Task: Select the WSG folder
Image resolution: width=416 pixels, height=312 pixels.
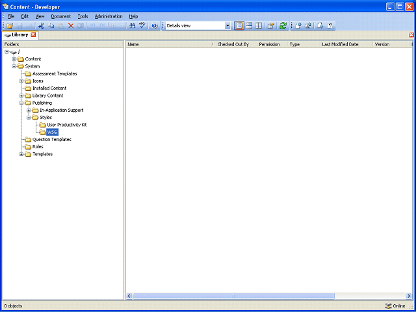Action: (52, 132)
